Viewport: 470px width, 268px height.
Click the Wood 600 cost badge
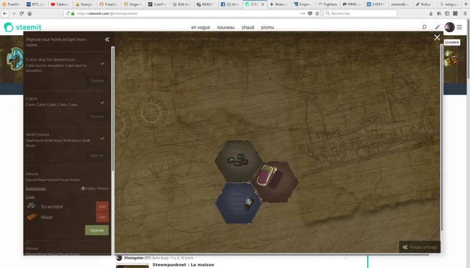pos(102,217)
